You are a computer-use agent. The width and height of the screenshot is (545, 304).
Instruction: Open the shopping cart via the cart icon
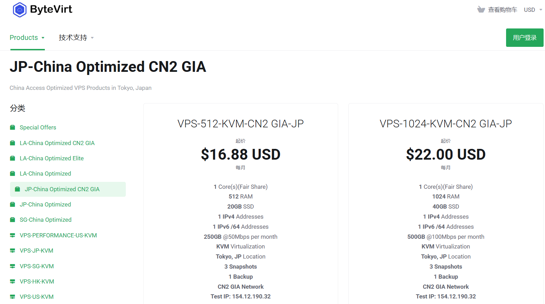coord(481,9)
